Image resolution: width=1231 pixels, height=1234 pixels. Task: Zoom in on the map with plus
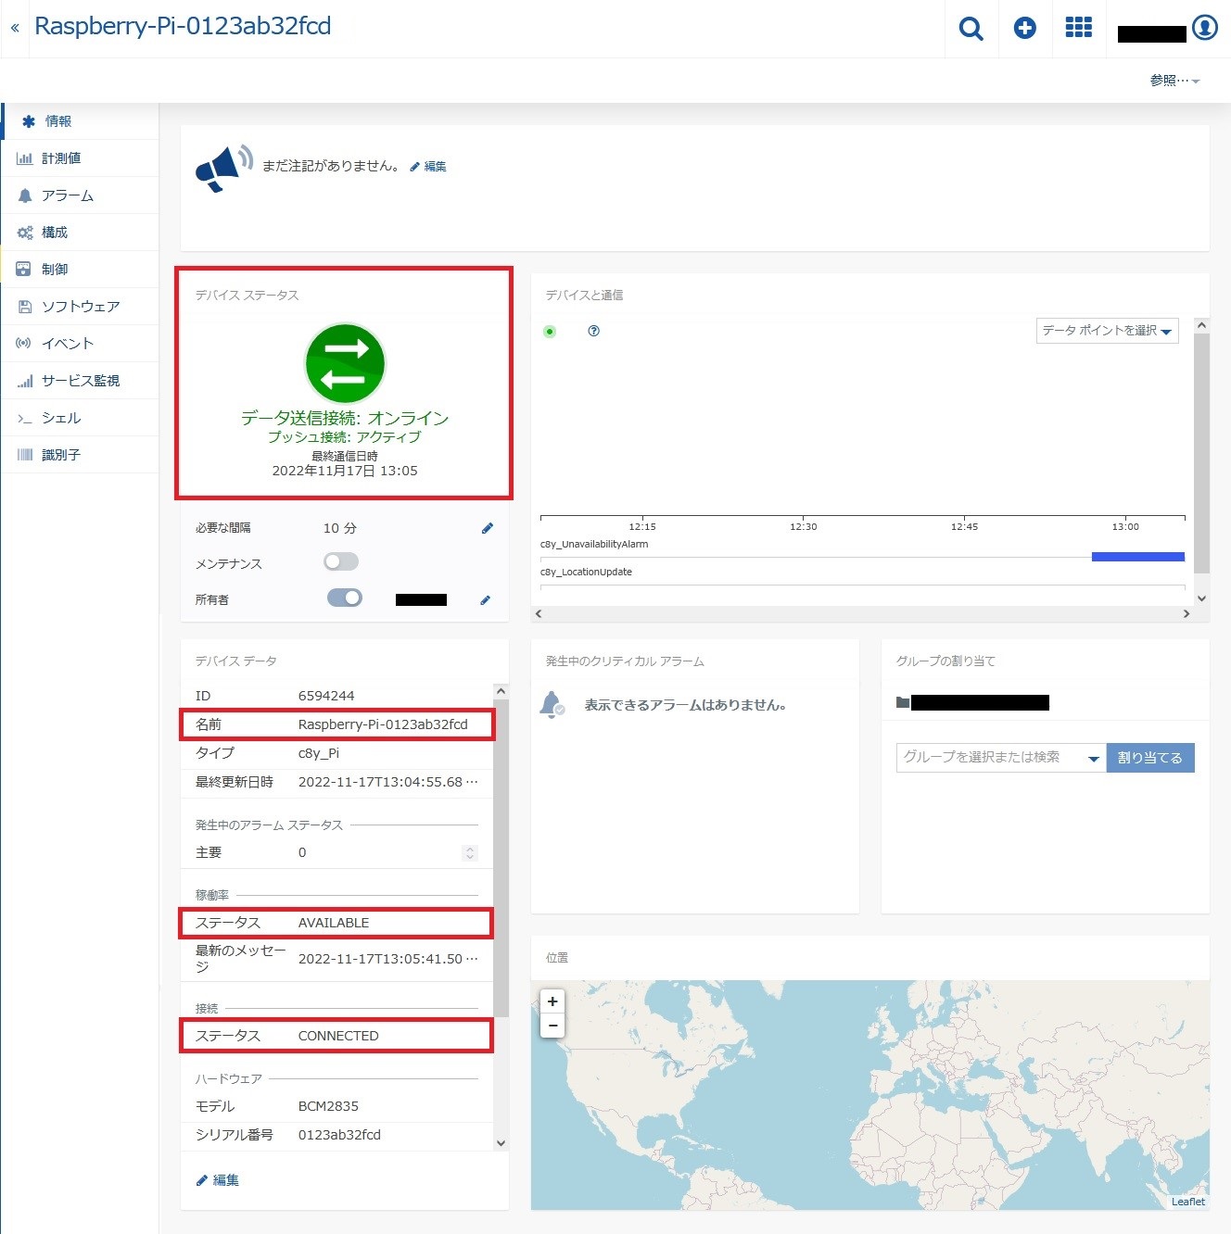pyautogui.click(x=552, y=1001)
